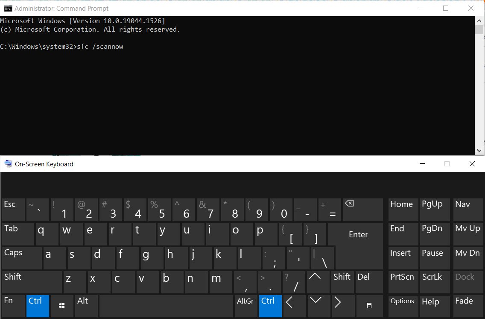
Task: Click the Insert key
Action: pyautogui.click(x=403, y=258)
